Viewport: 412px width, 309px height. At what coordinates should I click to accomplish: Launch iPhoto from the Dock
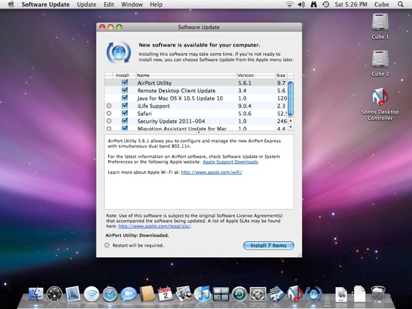tap(183, 294)
